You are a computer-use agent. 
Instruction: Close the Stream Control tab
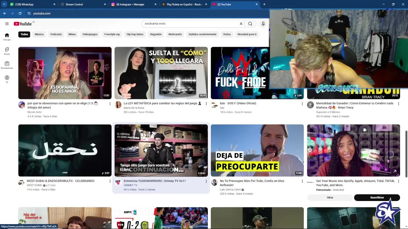[x=105, y=4]
